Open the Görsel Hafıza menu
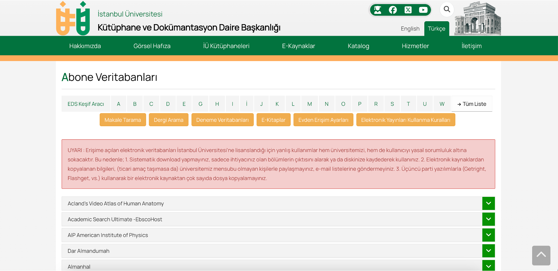The image size is (558, 271). (152, 46)
